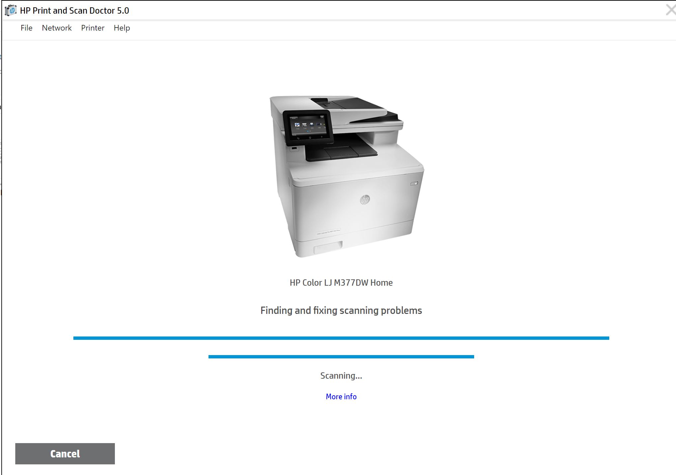Screen dimensions: 676x475
Task: Click the Scanning... status text
Action: pos(341,376)
